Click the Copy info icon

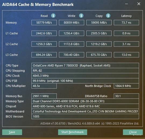[x=108, y=16]
